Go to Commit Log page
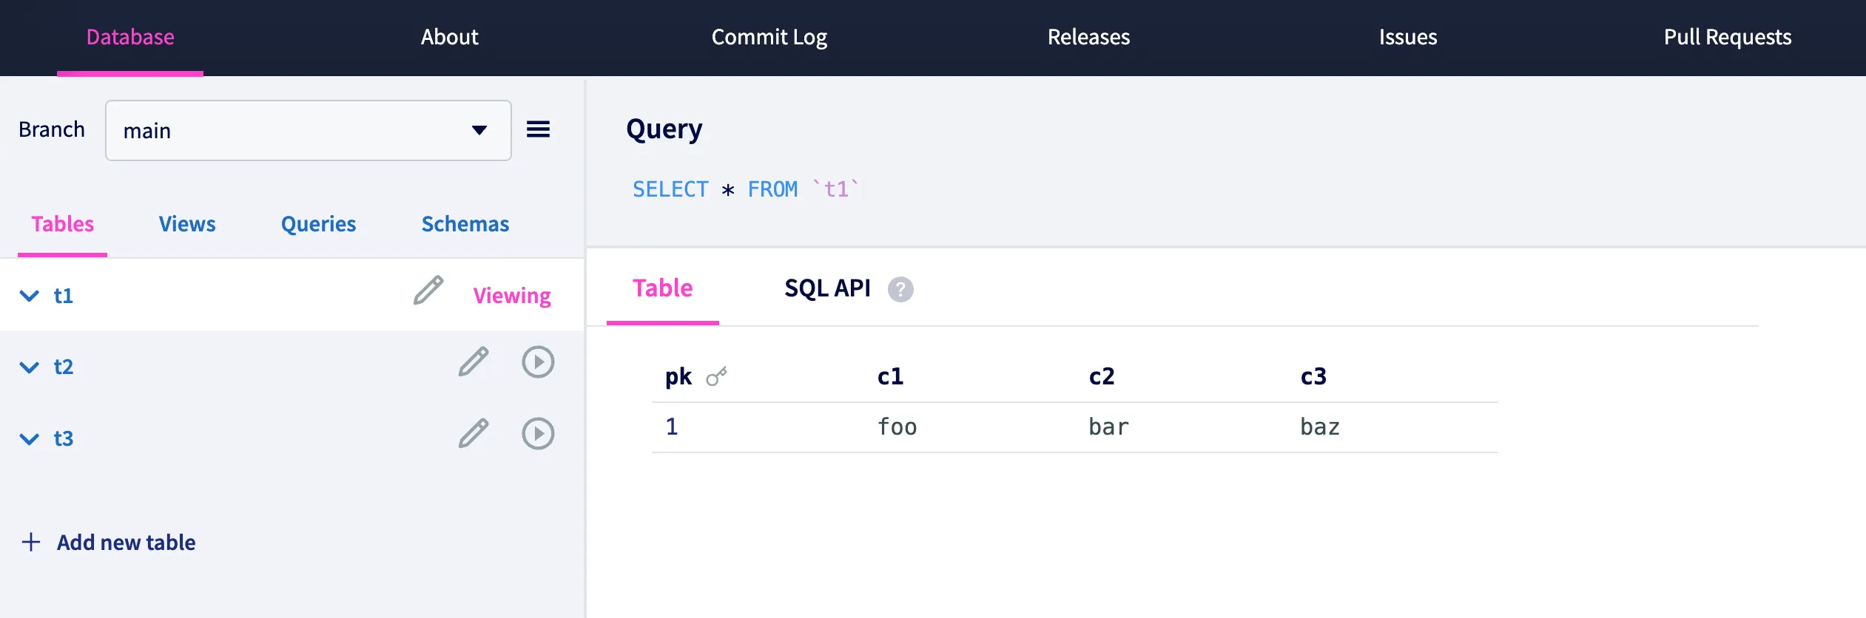The height and width of the screenshot is (618, 1866). tap(769, 37)
